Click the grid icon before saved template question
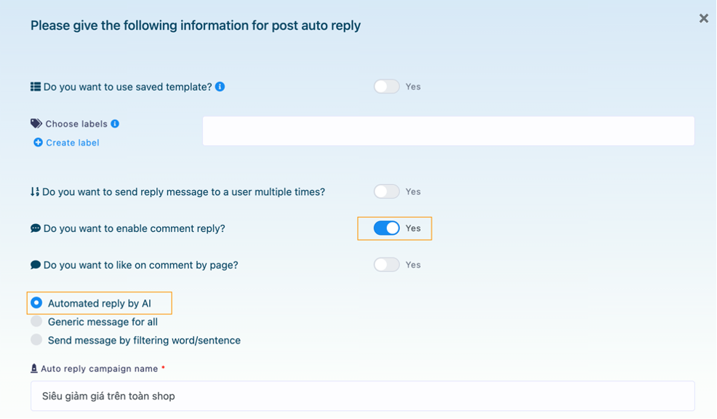 [36, 87]
